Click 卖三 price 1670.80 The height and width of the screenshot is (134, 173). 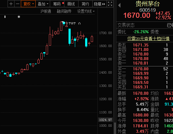141,54
